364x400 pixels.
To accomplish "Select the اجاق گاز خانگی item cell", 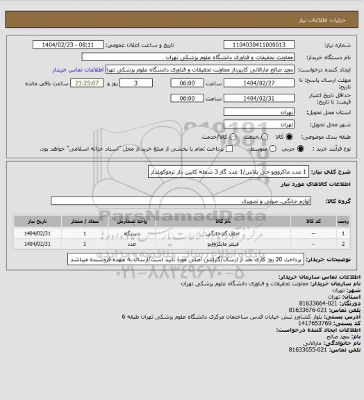I will [223, 233].
